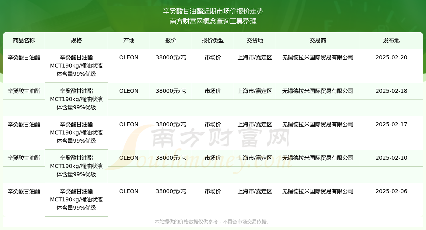Click the MCT190kg spec cell in 2025-02-20 row
The width and height of the screenshot is (426, 230).
pyautogui.click(x=76, y=66)
